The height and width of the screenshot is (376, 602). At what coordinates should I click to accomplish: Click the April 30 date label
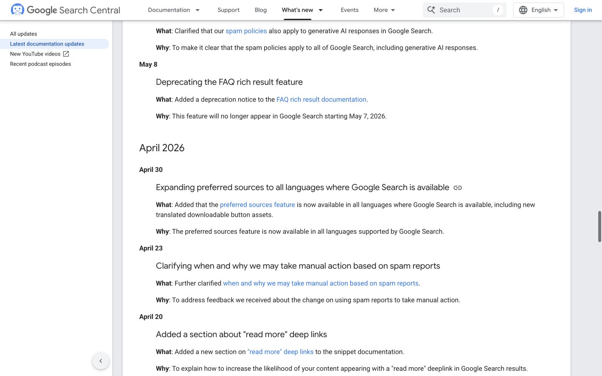[151, 170]
